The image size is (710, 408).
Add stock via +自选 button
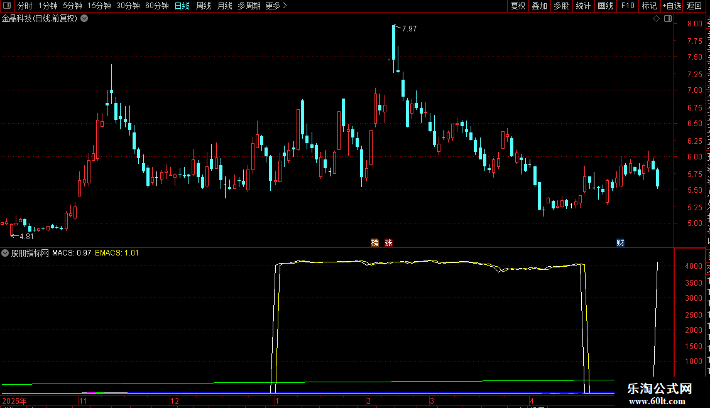672,6
